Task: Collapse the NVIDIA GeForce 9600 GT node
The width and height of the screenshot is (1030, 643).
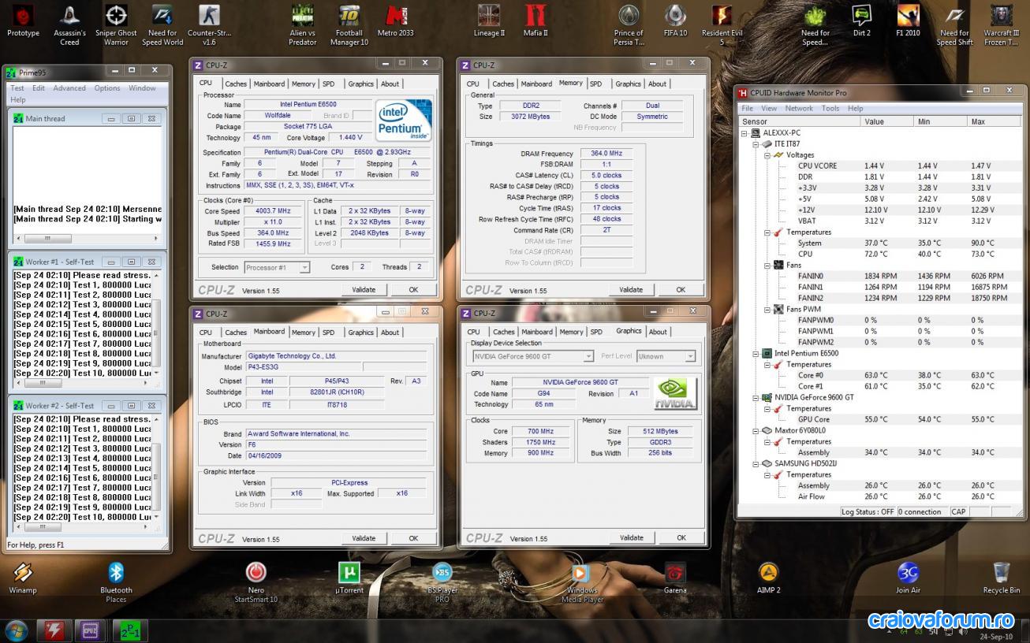Action: (756, 398)
